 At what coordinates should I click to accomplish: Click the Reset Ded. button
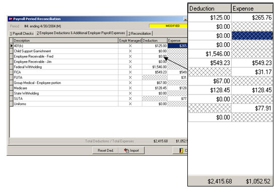pos(105,150)
